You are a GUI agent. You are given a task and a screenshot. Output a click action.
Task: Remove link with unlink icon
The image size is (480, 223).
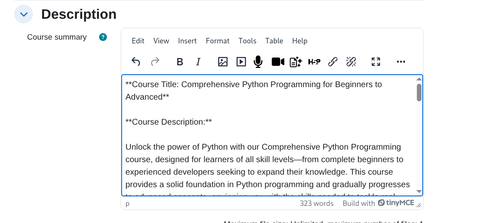click(351, 62)
